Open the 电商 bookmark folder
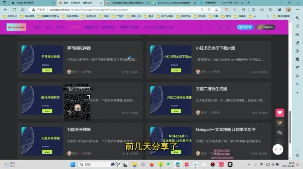Viewport: 303px width, 169px height. (104, 16)
